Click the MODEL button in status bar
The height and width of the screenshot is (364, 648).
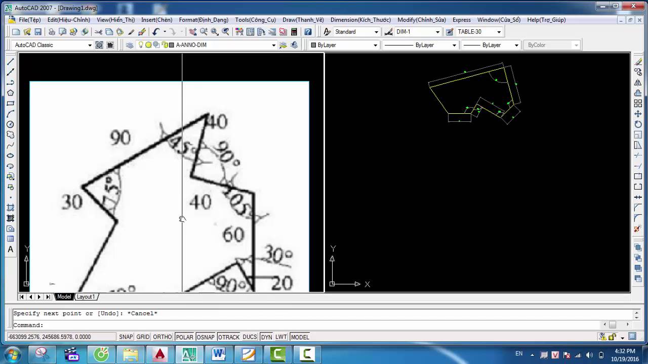point(300,337)
